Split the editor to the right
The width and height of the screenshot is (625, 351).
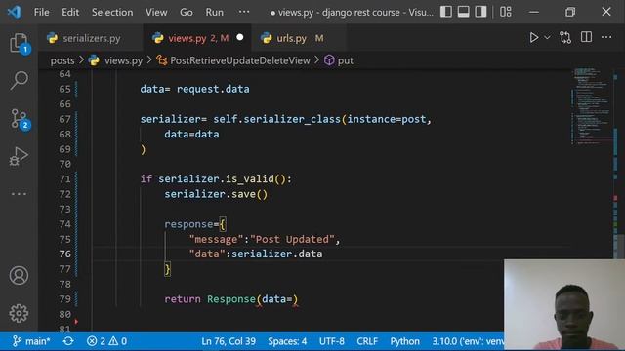tap(586, 37)
